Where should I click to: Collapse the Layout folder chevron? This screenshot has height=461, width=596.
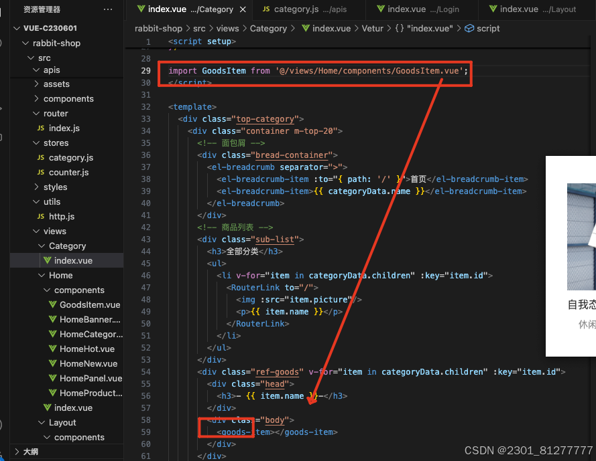tap(42, 423)
